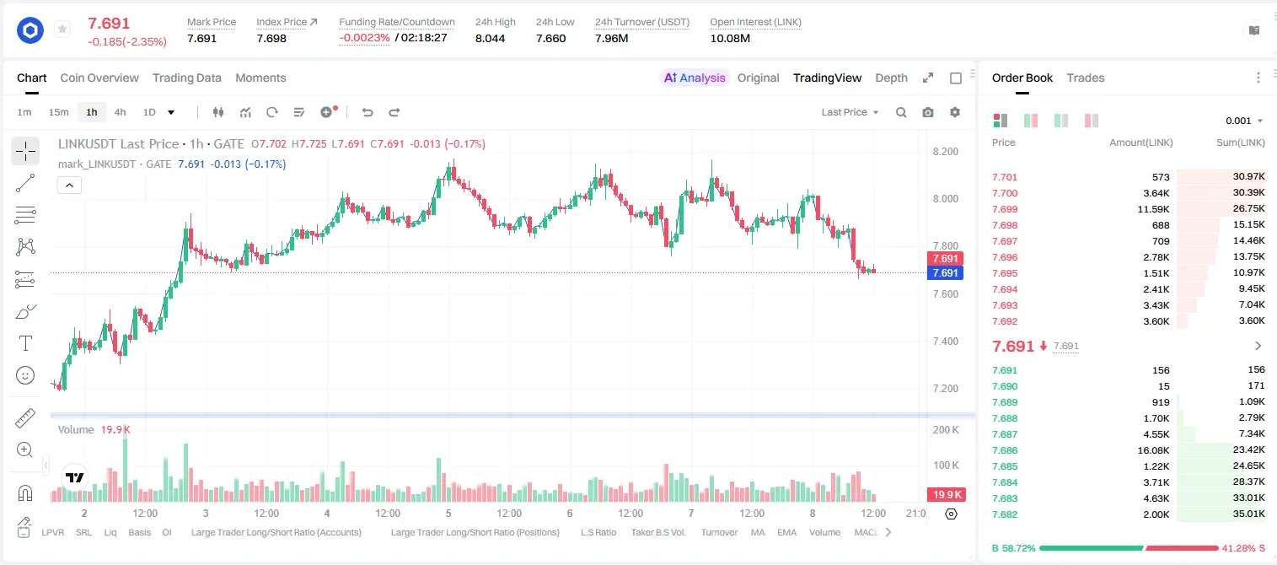Screen dimensions: 1277x565
Task: Open the candlestick chart type selector
Action: (218, 112)
